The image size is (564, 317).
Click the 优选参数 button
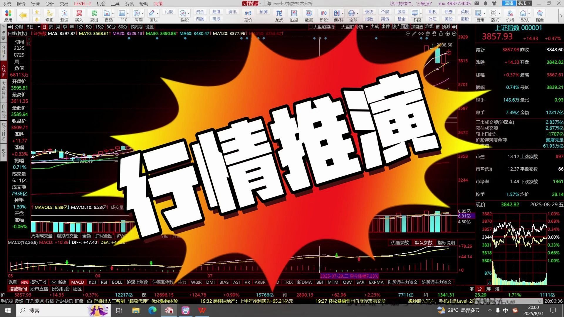(x=399, y=243)
